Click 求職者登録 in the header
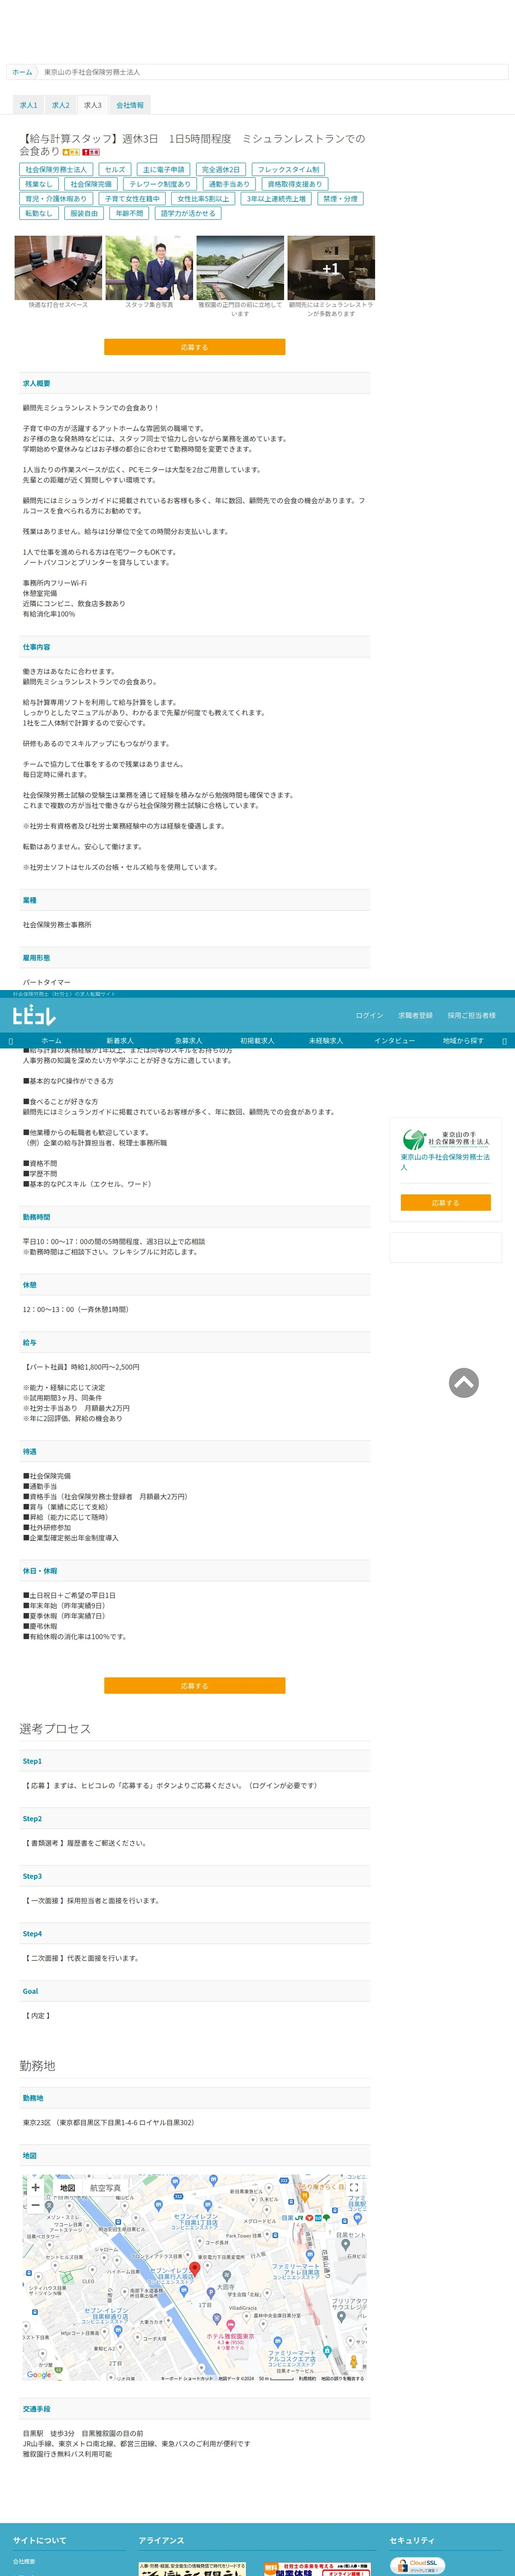Viewport: 515px width, 2576px height. pos(415,1015)
